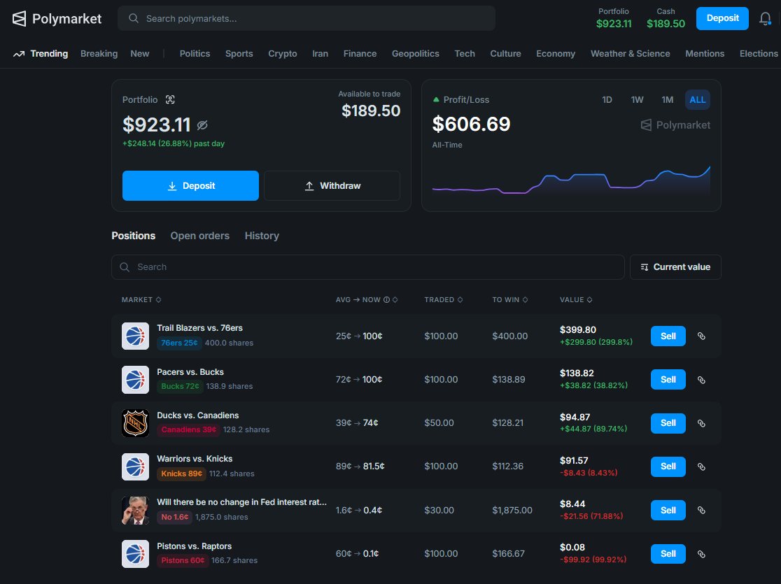Click share link icon for Pistons vs. Raptors
Viewport: 781px width, 584px height.
click(701, 554)
